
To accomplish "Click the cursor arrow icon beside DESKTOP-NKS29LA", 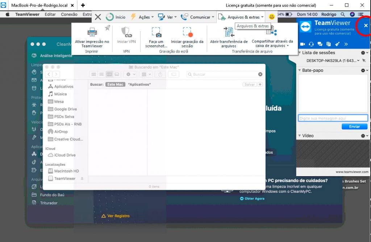I will pyautogui.click(x=364, y=61).
